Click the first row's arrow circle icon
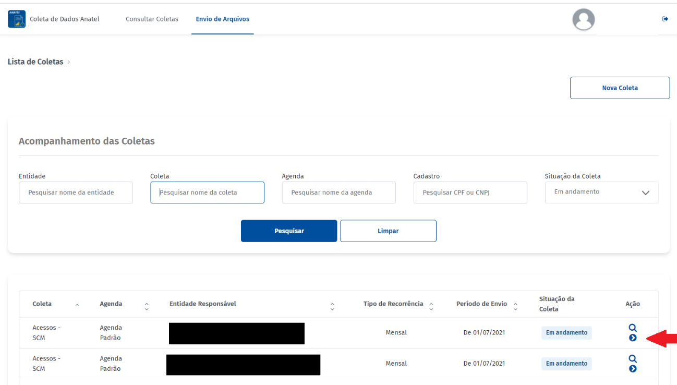Viewport: 677px width, 385px height. [x=633, y=338]
